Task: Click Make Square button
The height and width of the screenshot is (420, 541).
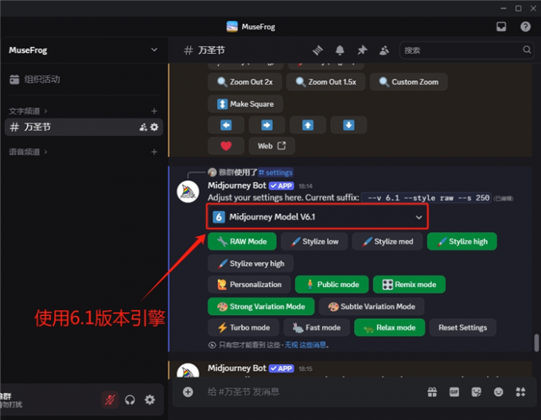Action: click(x=245, y=103)
